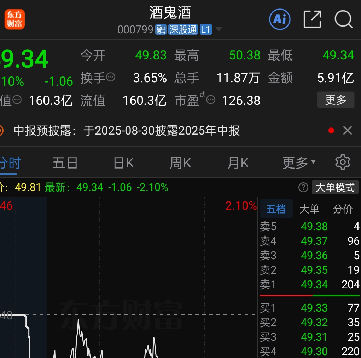Tap the 最高 value 50.38
361x358 pixels.
point(245,55)
